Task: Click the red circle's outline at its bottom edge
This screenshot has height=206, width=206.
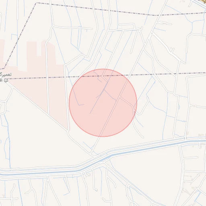Action: click(x=103, y=137)
